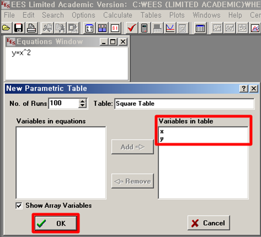The image size is (261, 237).
Task: Open Variable Information toolbar icon
Action: pyautogui.click(x=90, y=28)
